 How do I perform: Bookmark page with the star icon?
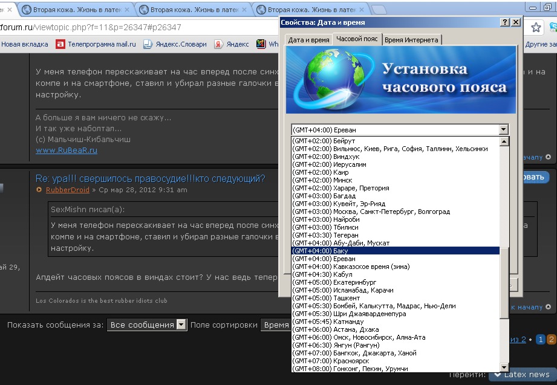pos(536,28)
